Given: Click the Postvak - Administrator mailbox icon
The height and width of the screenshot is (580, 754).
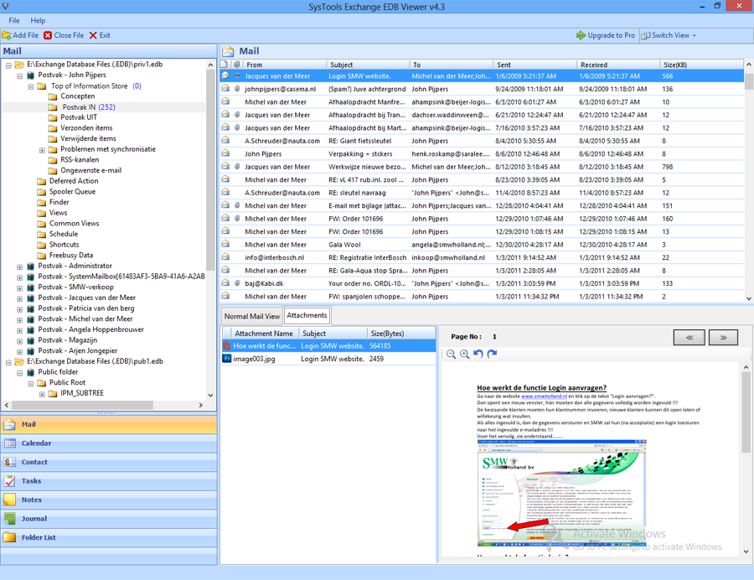Looking at the screenshot, I should (31, 266).
